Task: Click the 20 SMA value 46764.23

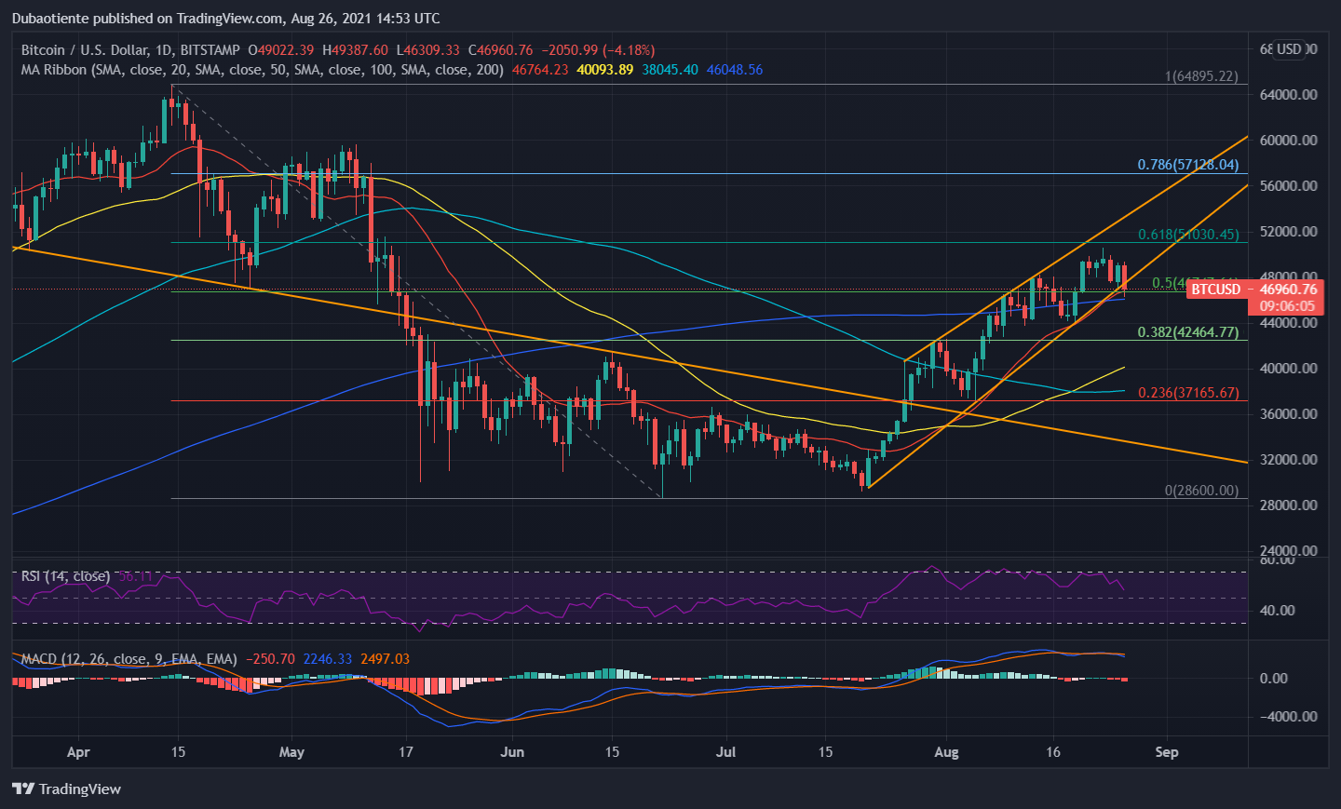Action: (540, 69)
